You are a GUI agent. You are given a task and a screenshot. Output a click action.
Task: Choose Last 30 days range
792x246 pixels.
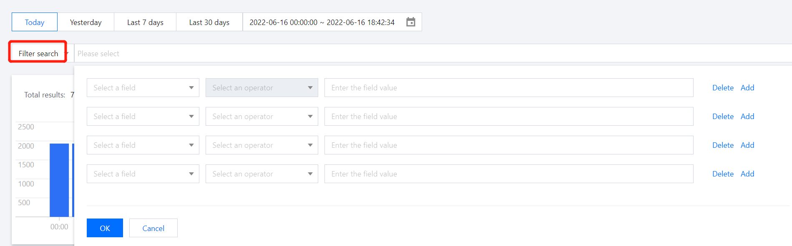(209, 22)
